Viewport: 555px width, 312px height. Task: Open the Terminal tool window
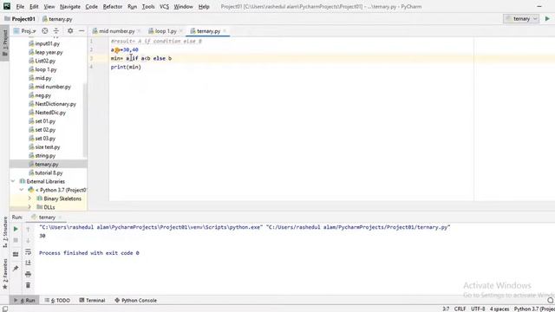pyautogui.click(x=92, y=301)
